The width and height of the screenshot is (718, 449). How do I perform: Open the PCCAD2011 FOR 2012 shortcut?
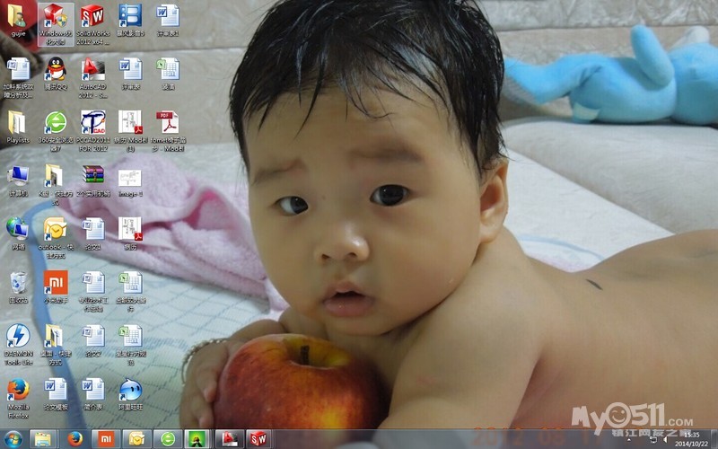(x=93, y=131)
